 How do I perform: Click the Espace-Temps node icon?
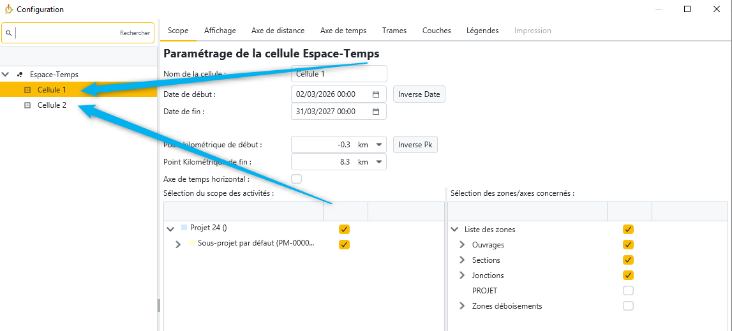[x=20, y=75]
